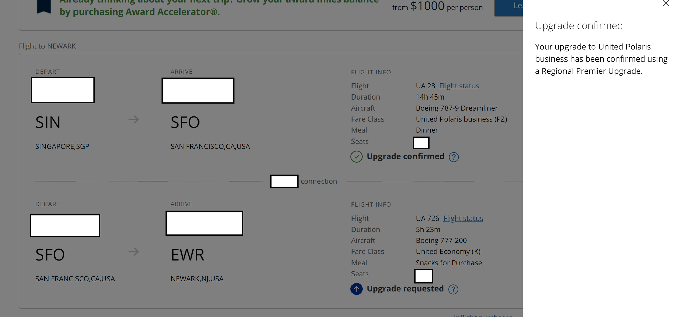This screenshot has width=673, height=317.
Task: Close the Upgrade confirmed side panel
Action: coord(665,3)
